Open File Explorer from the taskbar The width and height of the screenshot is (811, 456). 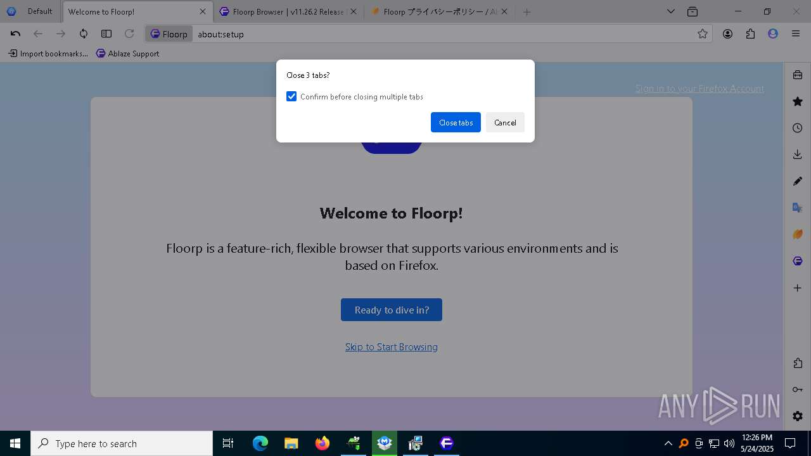click(x=291, y=443)
